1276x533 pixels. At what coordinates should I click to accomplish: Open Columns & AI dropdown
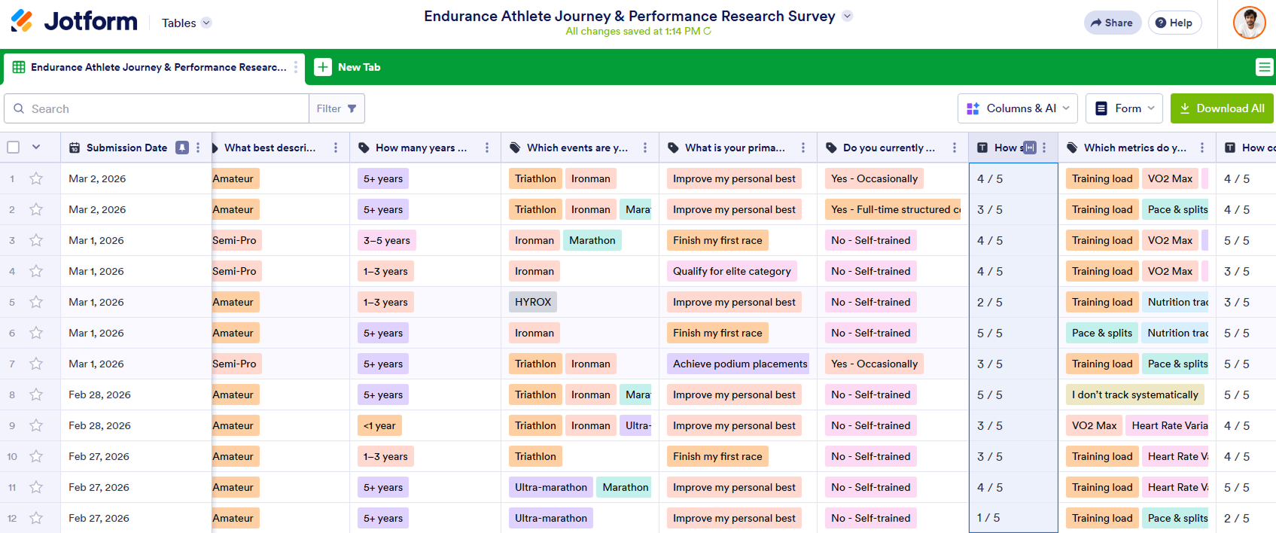1018,108
